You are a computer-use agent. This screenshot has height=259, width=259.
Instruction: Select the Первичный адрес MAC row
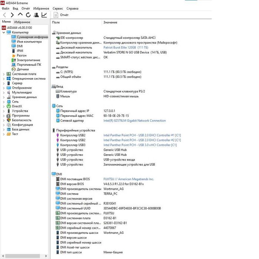(92, 116)
